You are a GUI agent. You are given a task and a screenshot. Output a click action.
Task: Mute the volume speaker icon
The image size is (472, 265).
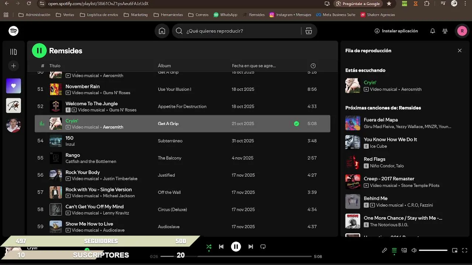coord(414,250)
